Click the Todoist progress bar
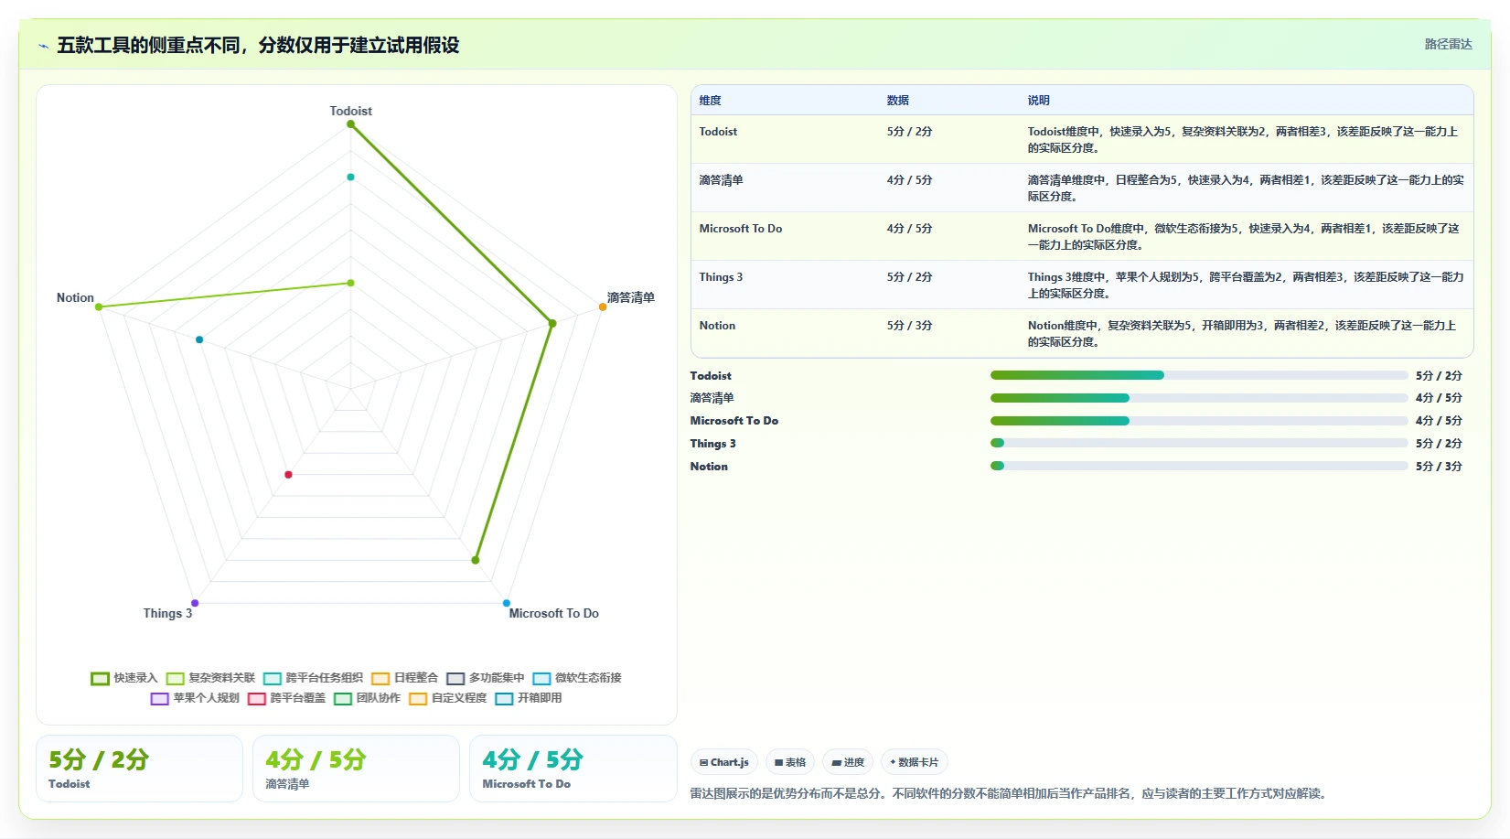Screen dimensions: 1510x839 [x=1199, y=375]
